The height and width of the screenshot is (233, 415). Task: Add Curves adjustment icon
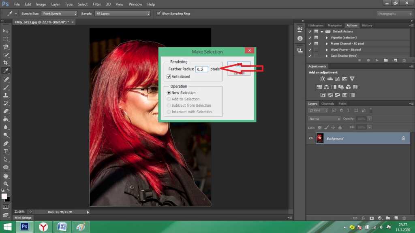coord(338,79)
